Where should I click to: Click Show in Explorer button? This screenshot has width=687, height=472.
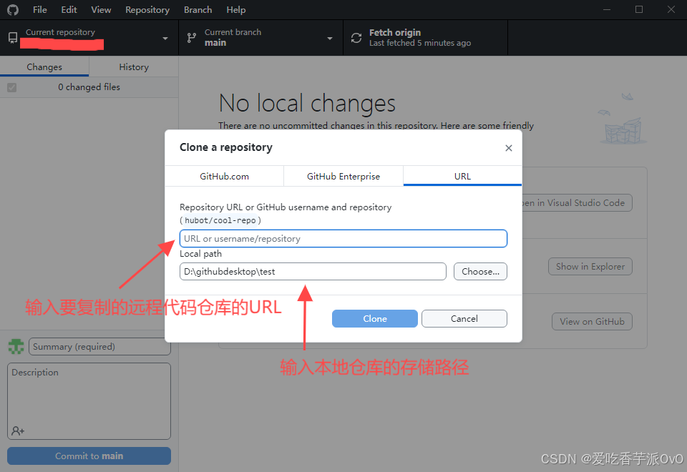coord(590,266)
